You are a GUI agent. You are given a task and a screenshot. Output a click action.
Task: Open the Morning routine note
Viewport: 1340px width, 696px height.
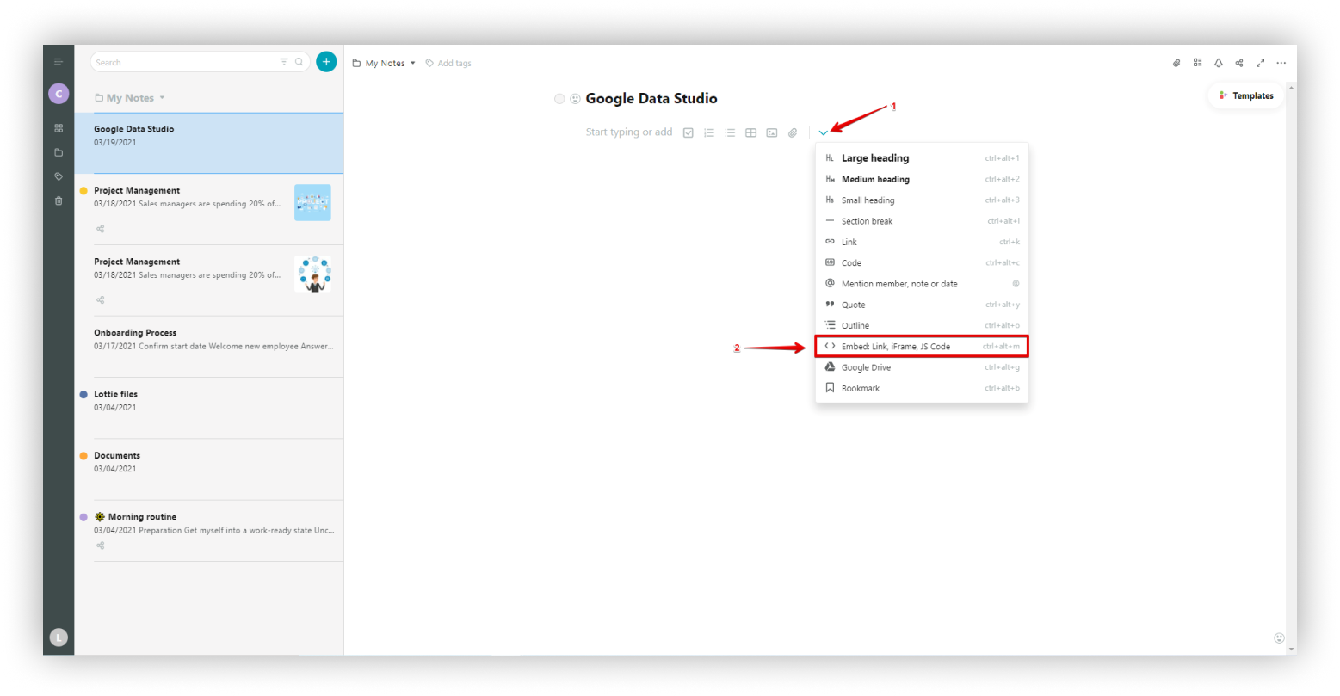209,531
